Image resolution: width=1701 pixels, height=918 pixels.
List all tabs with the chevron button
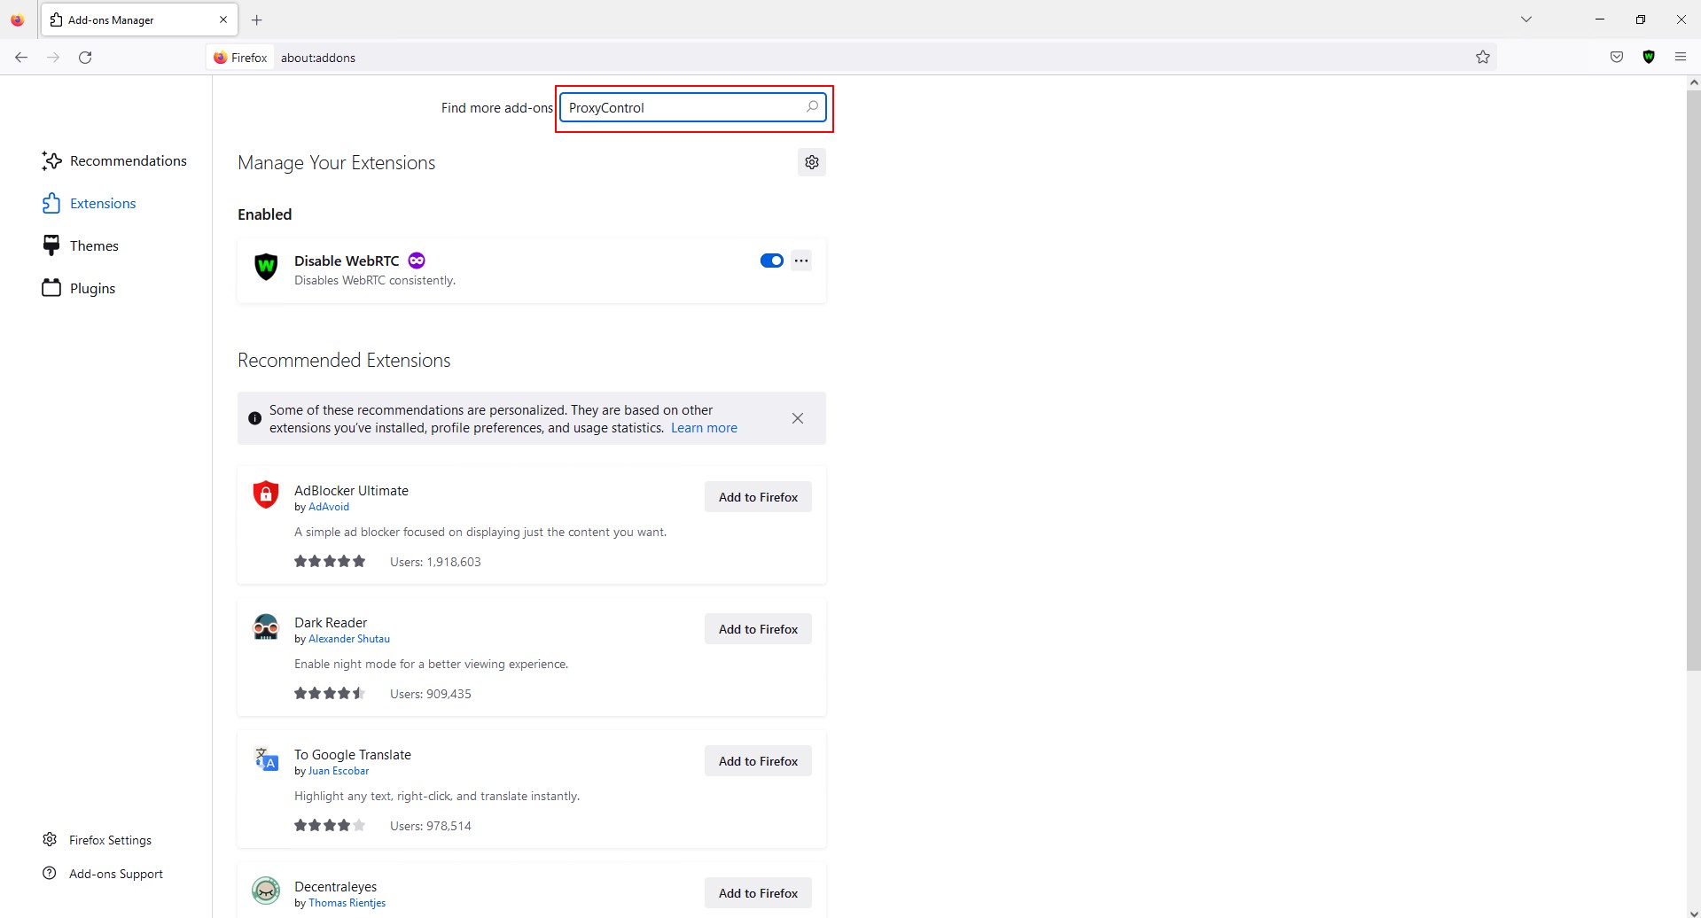point(1526,19)
